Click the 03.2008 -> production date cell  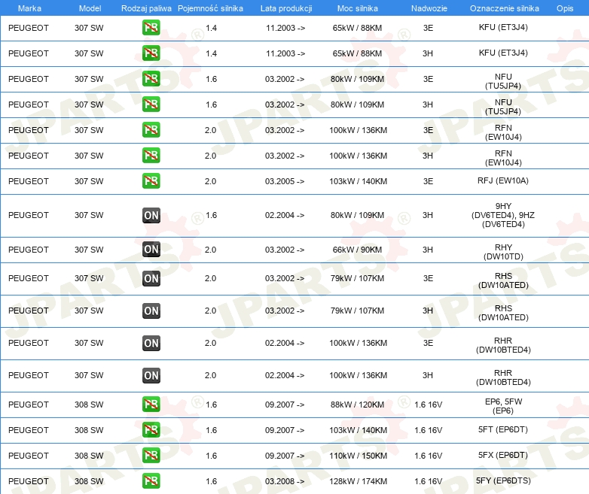pyautogui.click(x=285, y=481)
